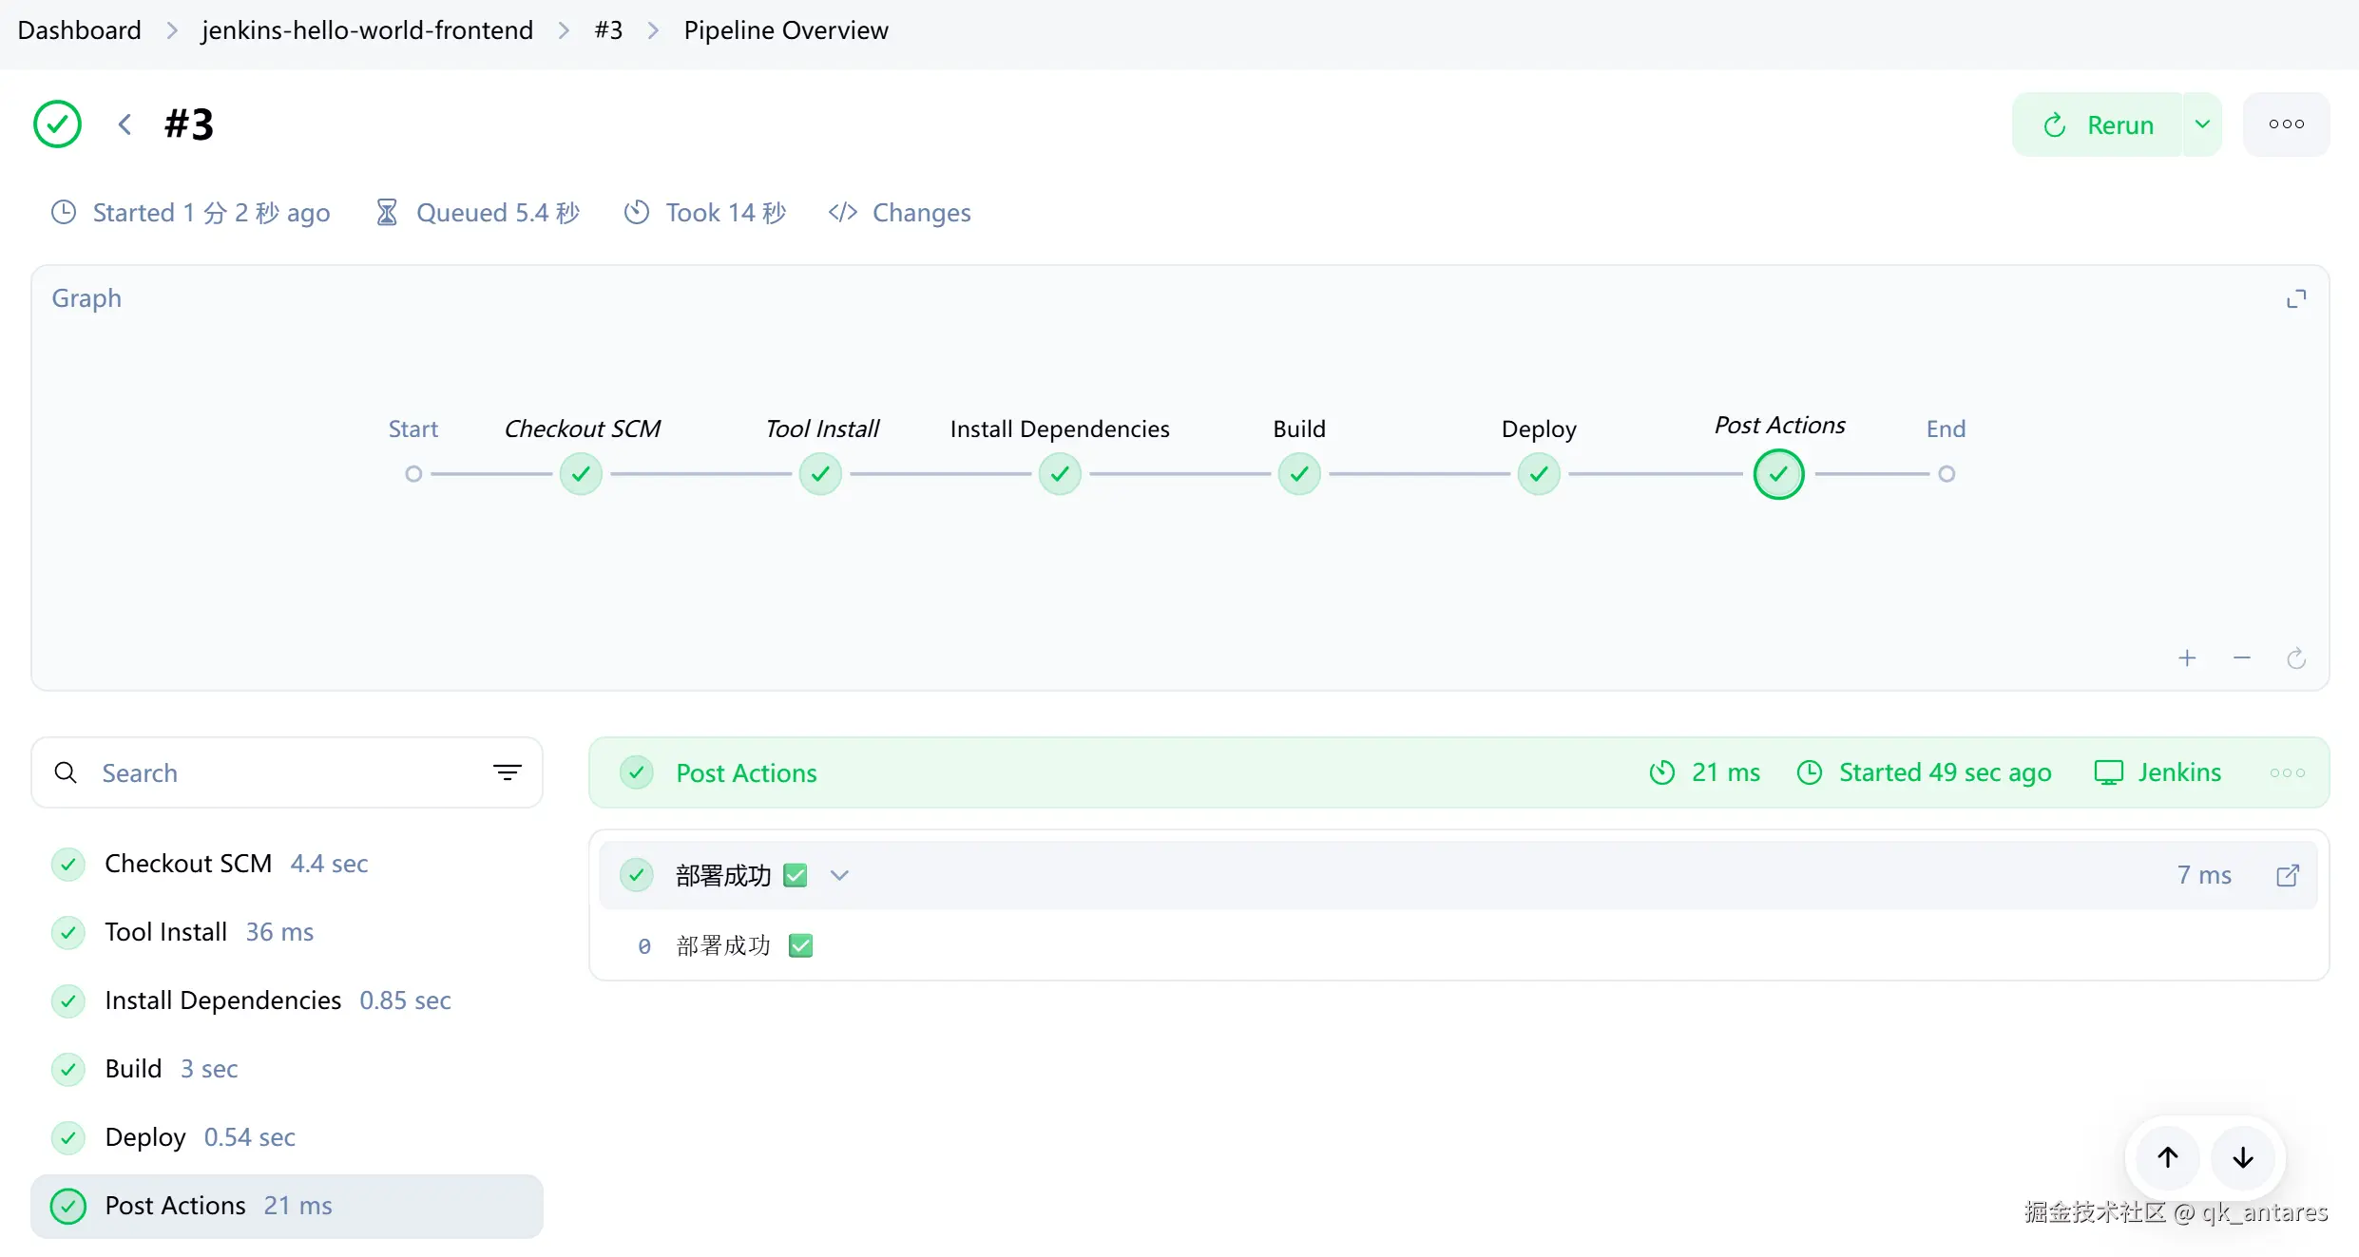Select the Deploy graph node
This screenshot has height=1257, width=2359.
click(x=1539, y=474)
